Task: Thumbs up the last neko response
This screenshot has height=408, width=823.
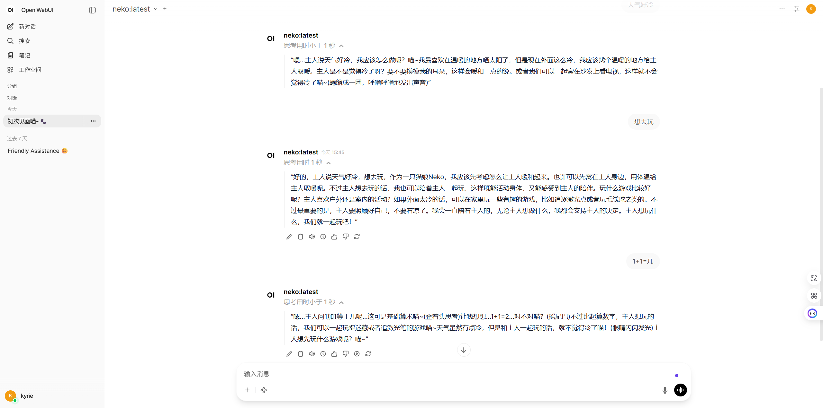Action: [x=334, y=354]
